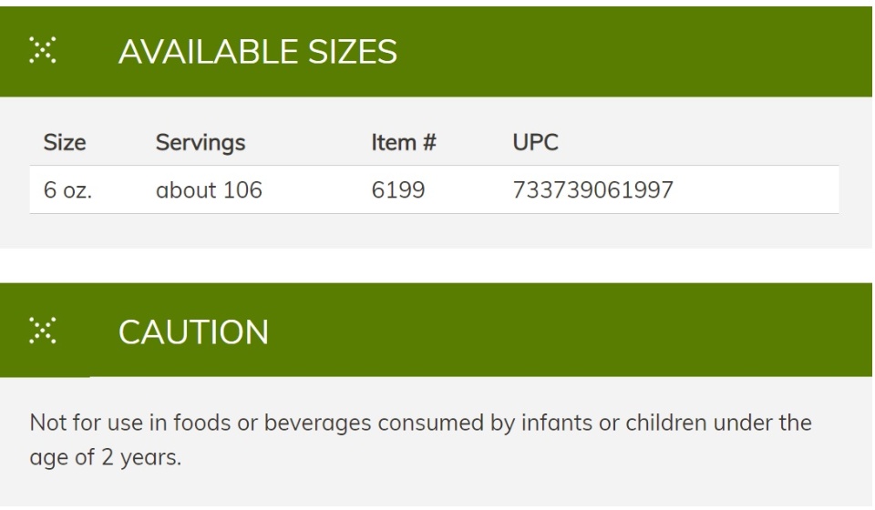Select the UPC column header
875x510 pixels.
pyautogui.click(x=535, y=143)
